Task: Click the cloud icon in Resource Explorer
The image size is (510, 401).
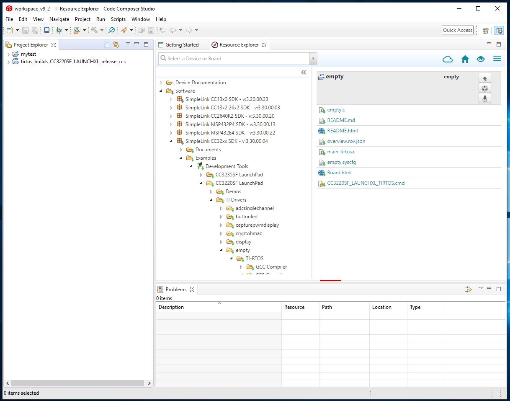Action: tap(448, 59)
